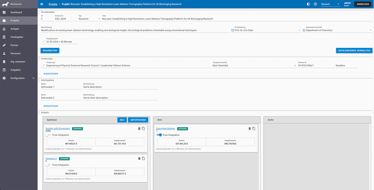Click KOPIEREN on Submitted Budget
Screen dimensions: 374x190
[x=183, y=129]
